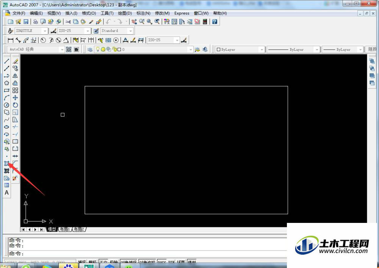Select the Erase tool
Image resolution: width=379 pixels, height=268 pixels.
(x=15, y=61)
